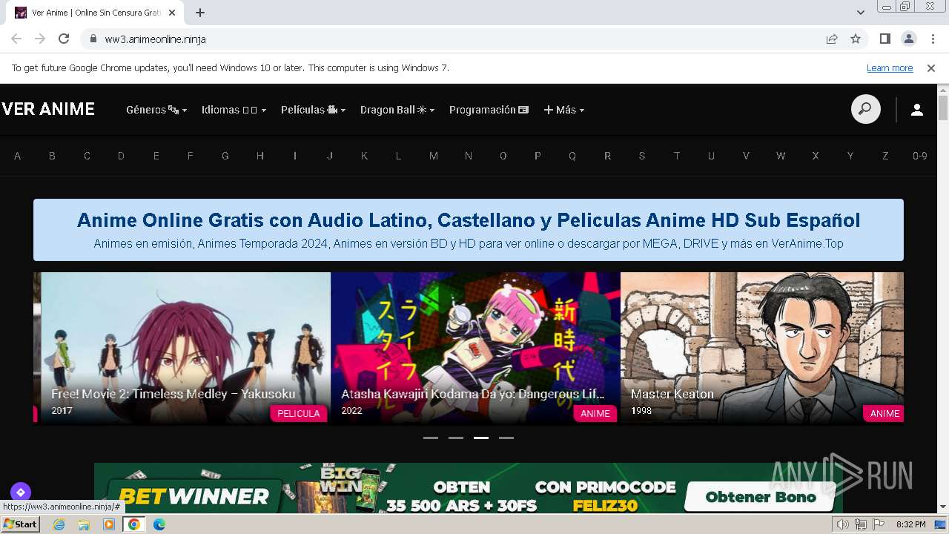Expand the Géneros dropdown menu
The width and height of the screenshot is (949, 534).
(156, 110)
